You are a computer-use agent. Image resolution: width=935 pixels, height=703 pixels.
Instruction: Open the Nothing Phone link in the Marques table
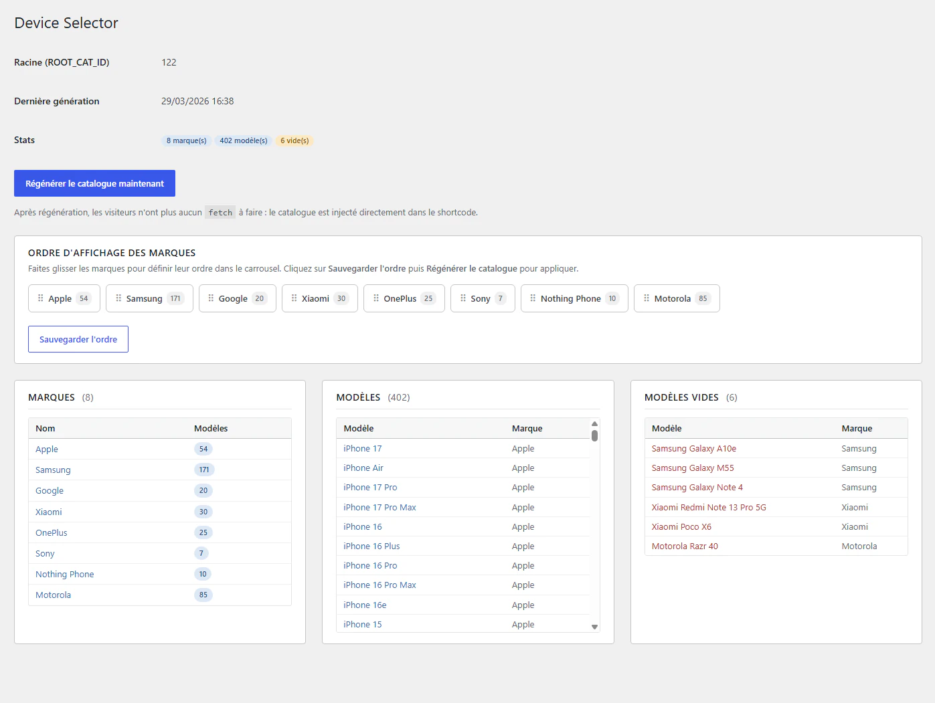point(65,575)
